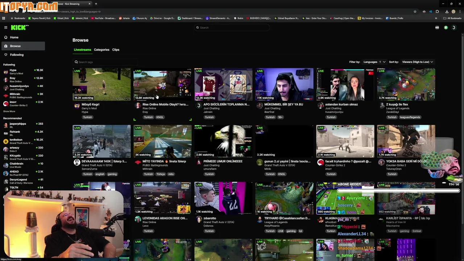The image size is (464, 261).
Task: Open the browser extensions puzzle icon
Action: coord(437,12)
